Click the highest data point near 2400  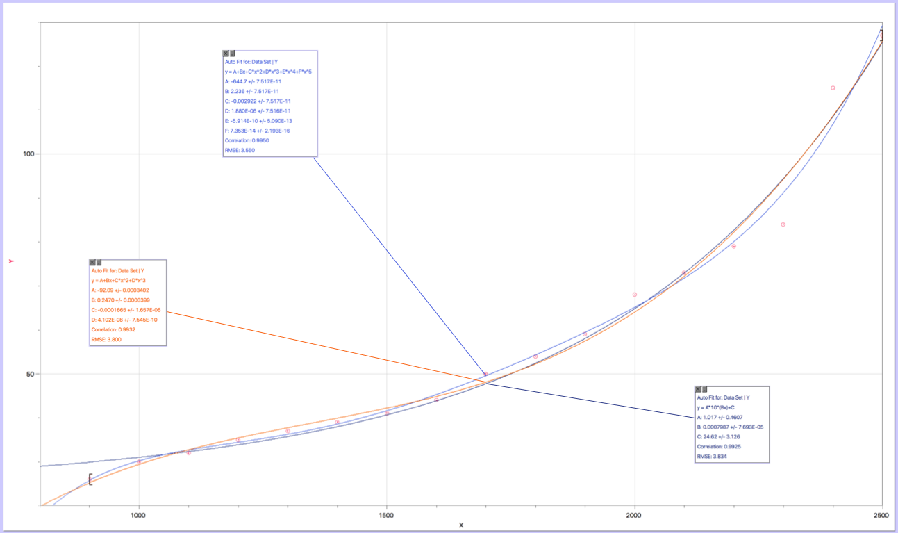833,88
